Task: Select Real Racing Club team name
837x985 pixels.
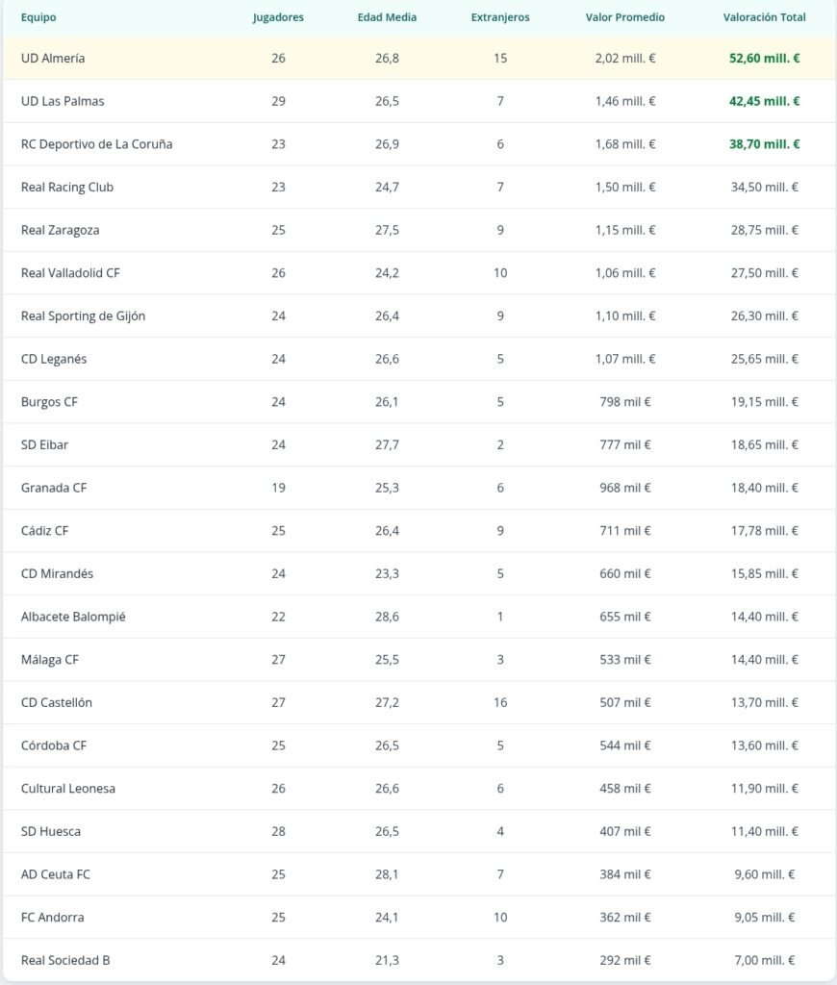Action: click(x=67, y=188)
